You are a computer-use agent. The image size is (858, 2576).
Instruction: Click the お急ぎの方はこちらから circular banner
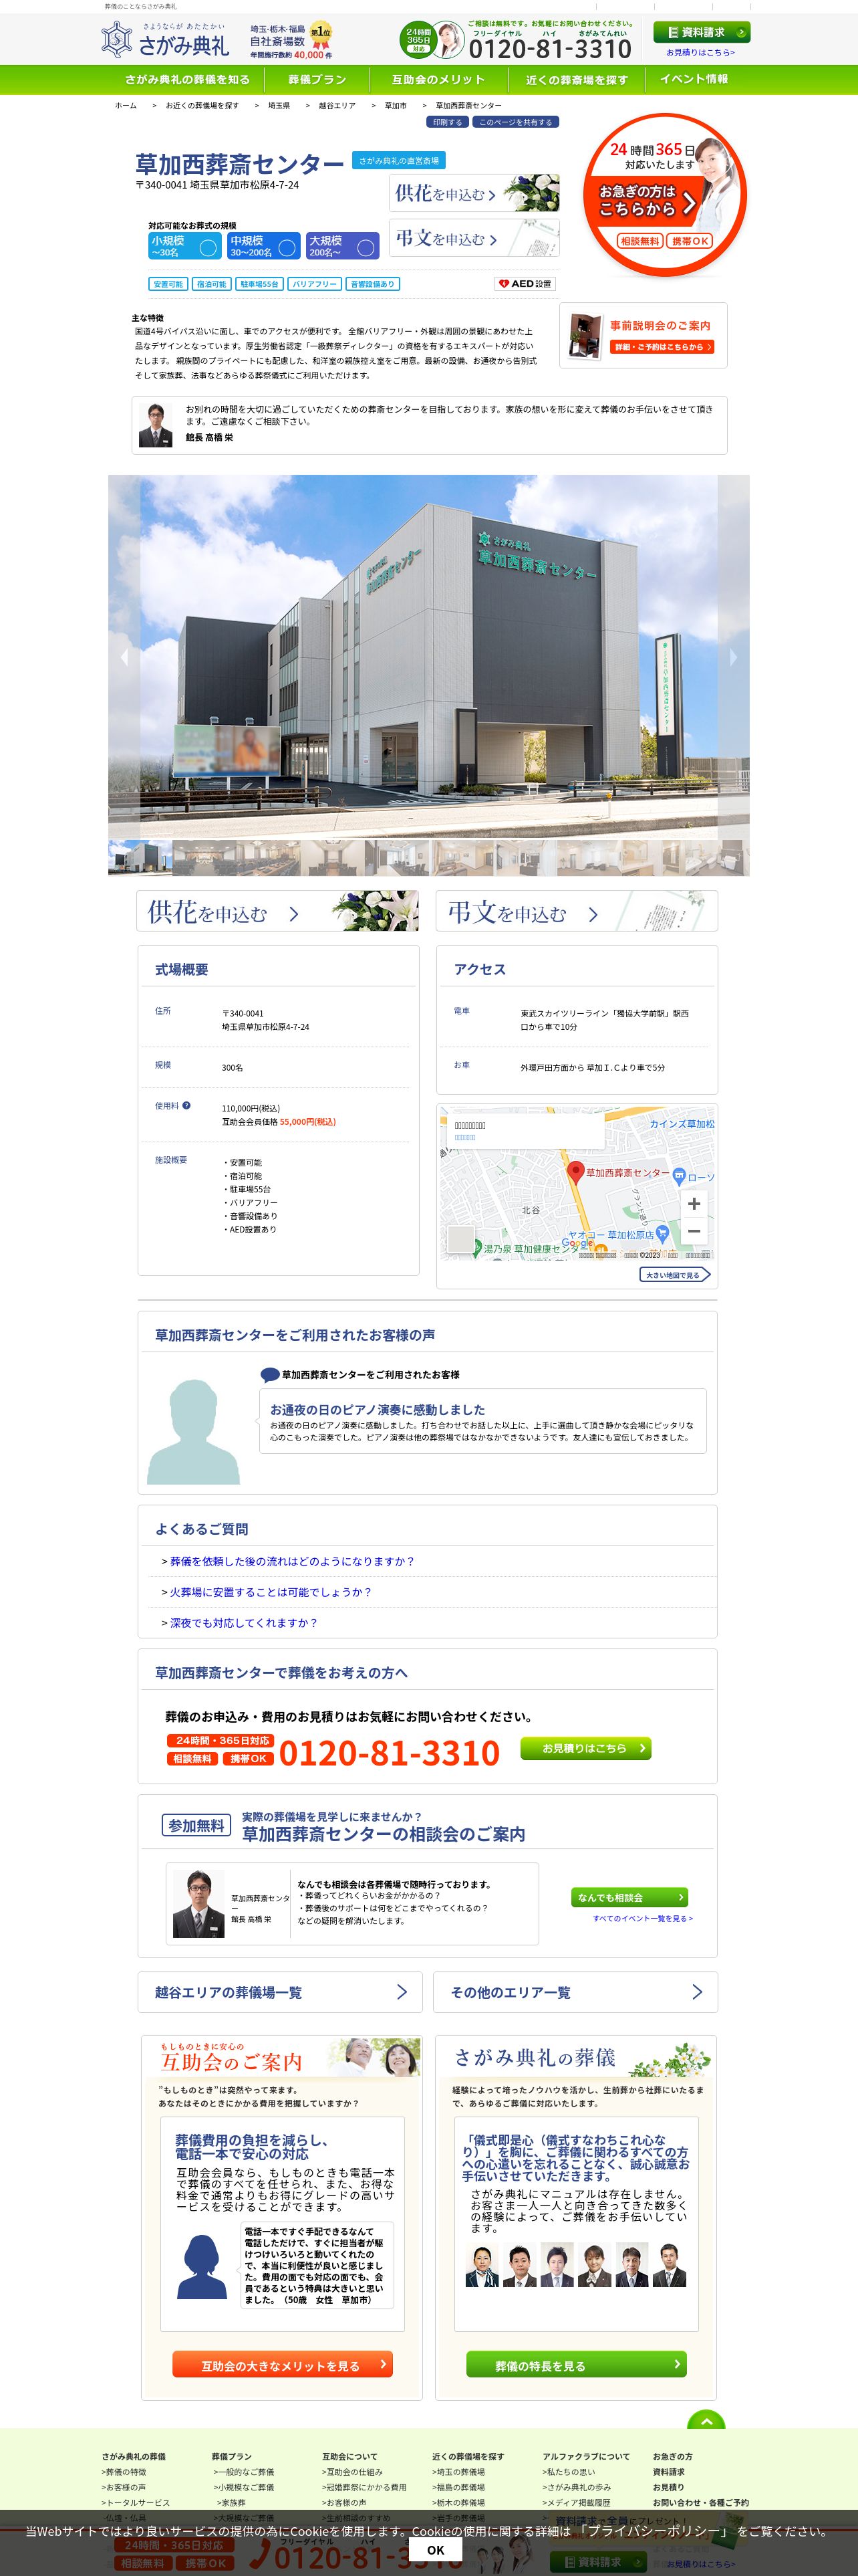point(664,195)
